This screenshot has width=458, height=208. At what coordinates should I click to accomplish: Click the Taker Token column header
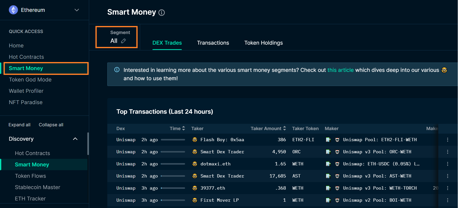click(x=305, y=129)
